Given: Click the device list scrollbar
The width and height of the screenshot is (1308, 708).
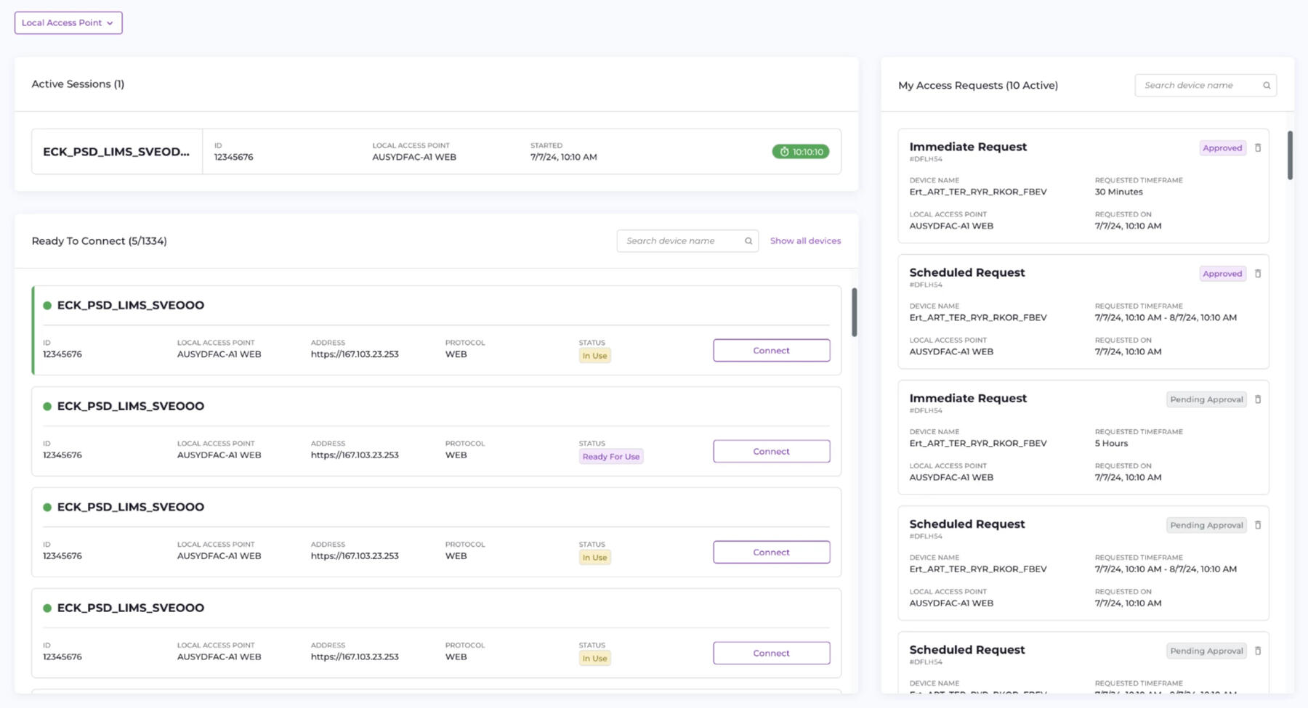Looking at the screenshot, I should (x=855, y=312).
